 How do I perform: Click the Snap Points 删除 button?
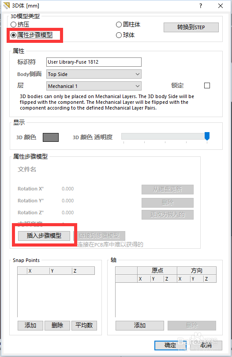point(57,325)
